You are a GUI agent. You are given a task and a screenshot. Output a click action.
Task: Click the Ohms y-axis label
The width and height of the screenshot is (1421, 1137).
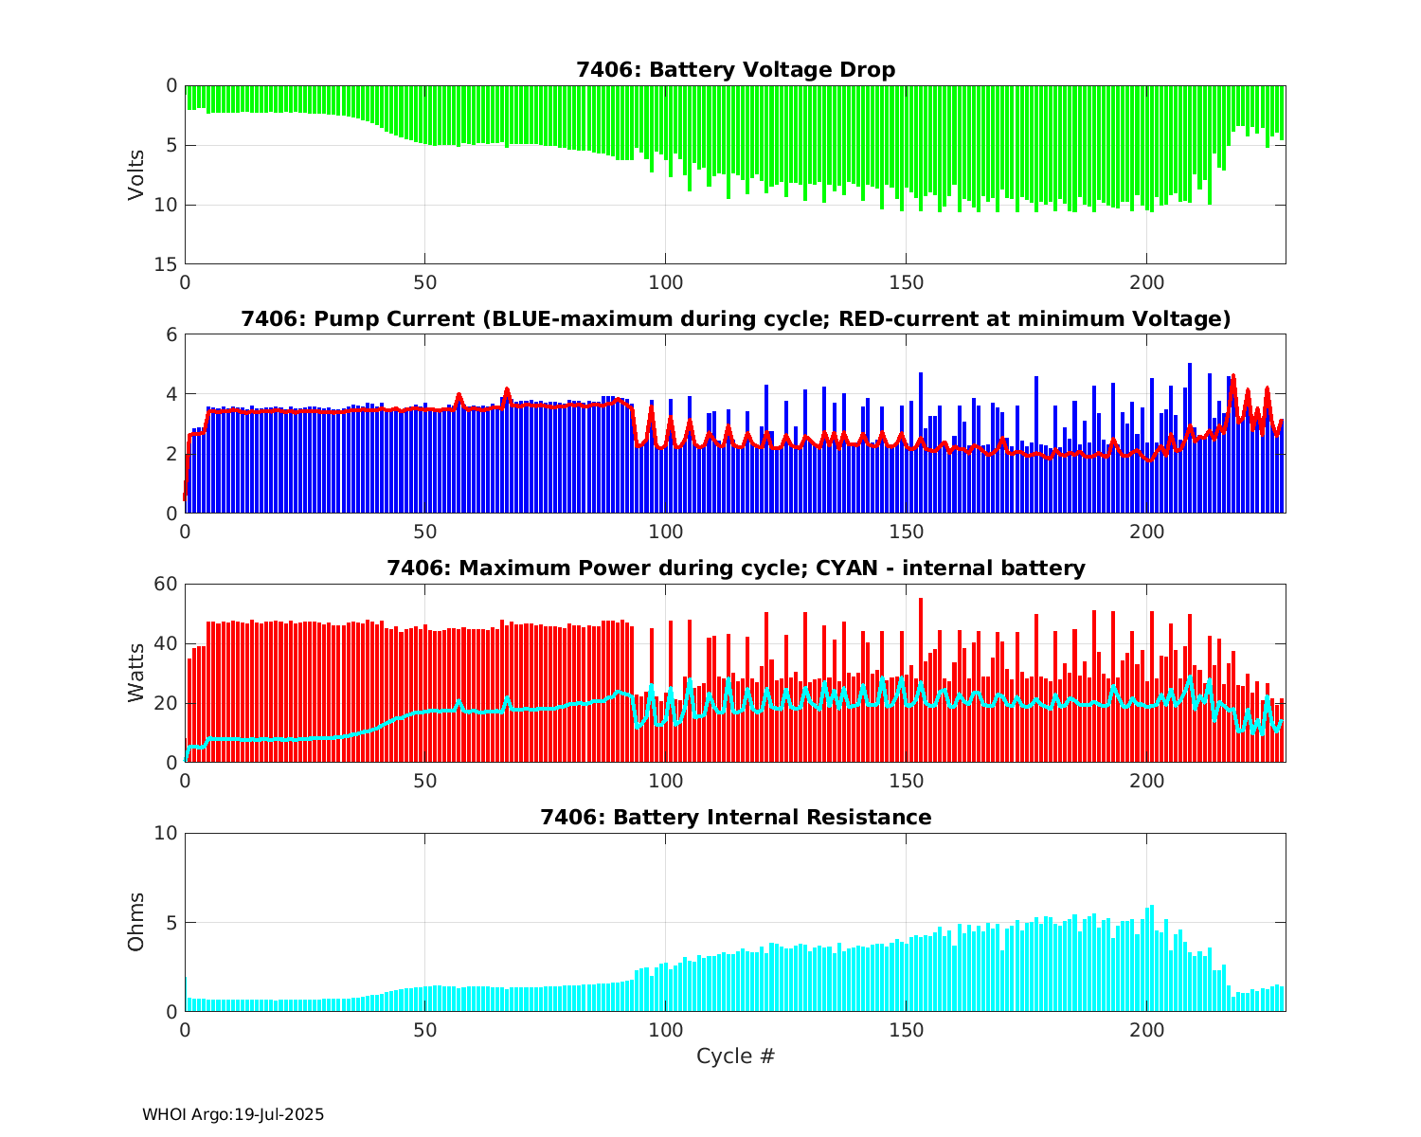(x=137, y=922)
